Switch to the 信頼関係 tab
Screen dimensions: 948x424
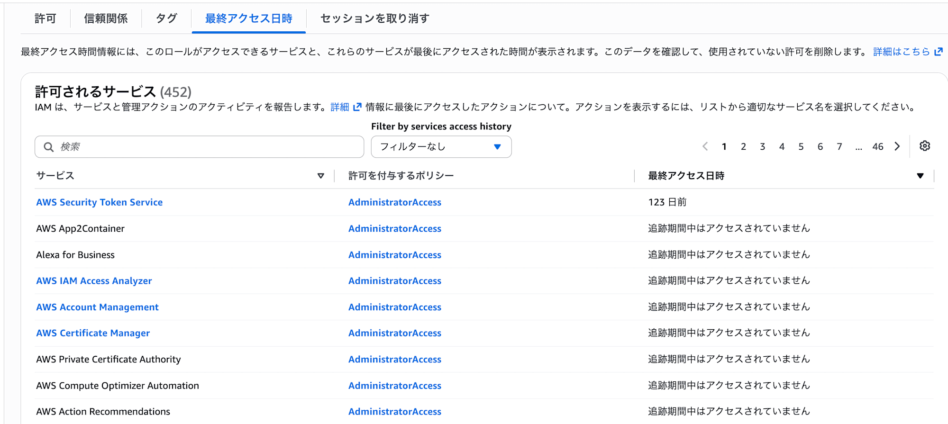[x=106, y=18]
